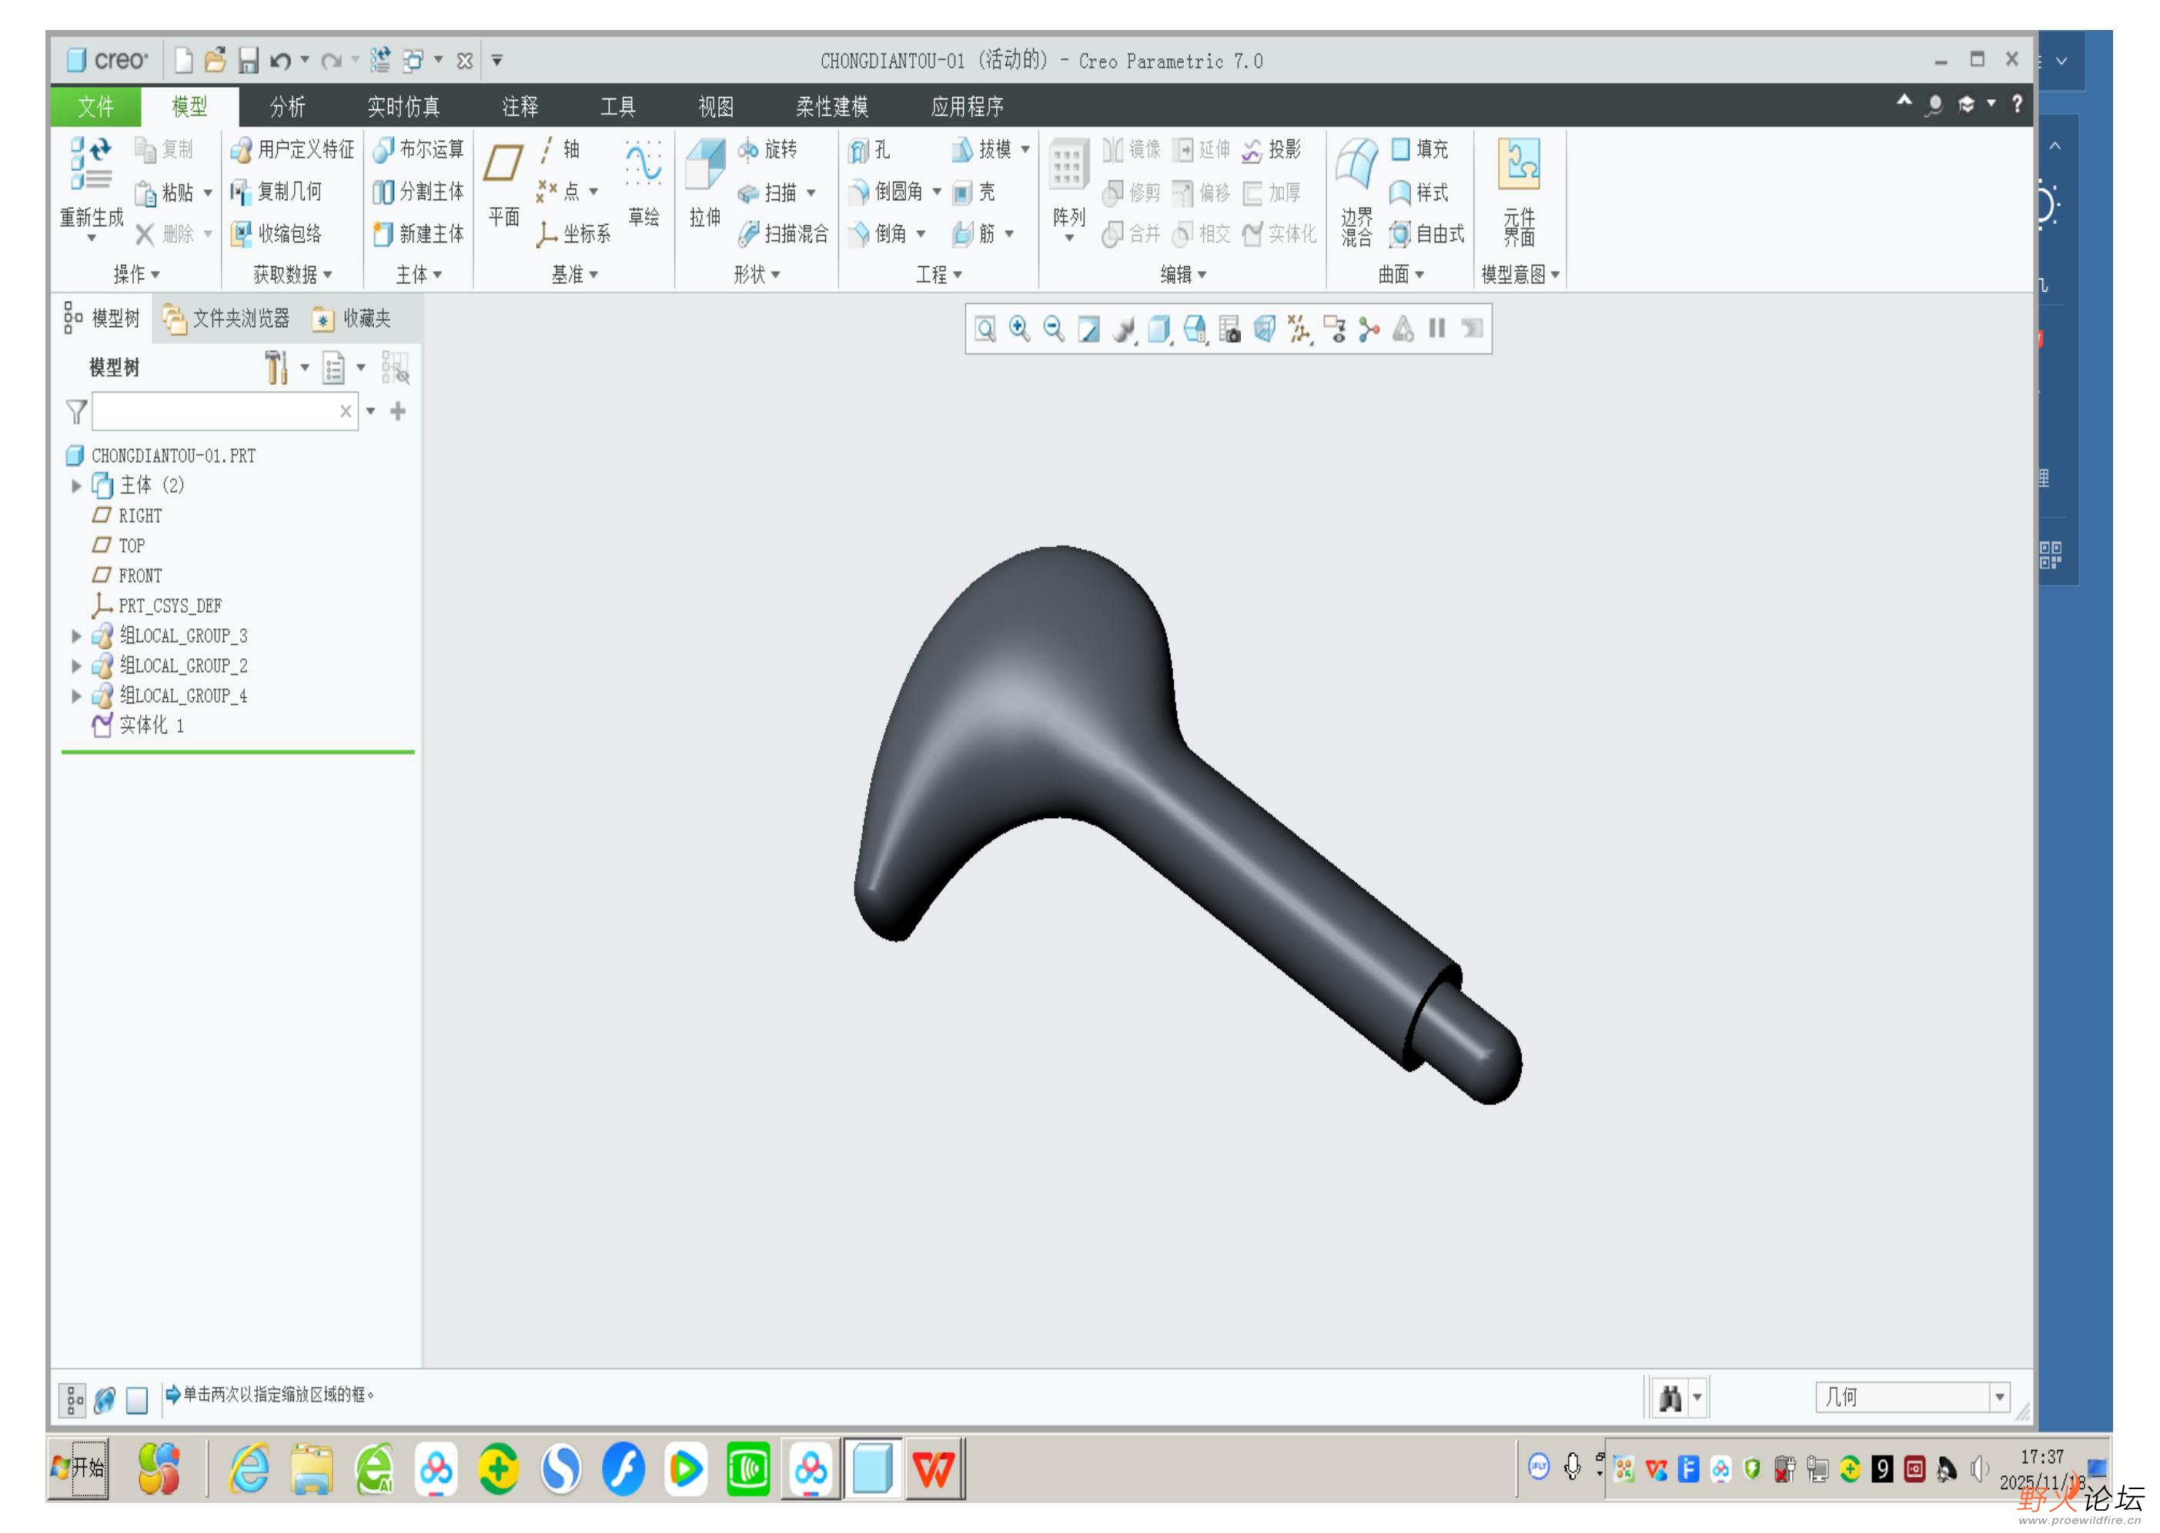Open the 几何 selection filter dropdown
Screen dimensions: 2160x1533
pos(1998,1397)
